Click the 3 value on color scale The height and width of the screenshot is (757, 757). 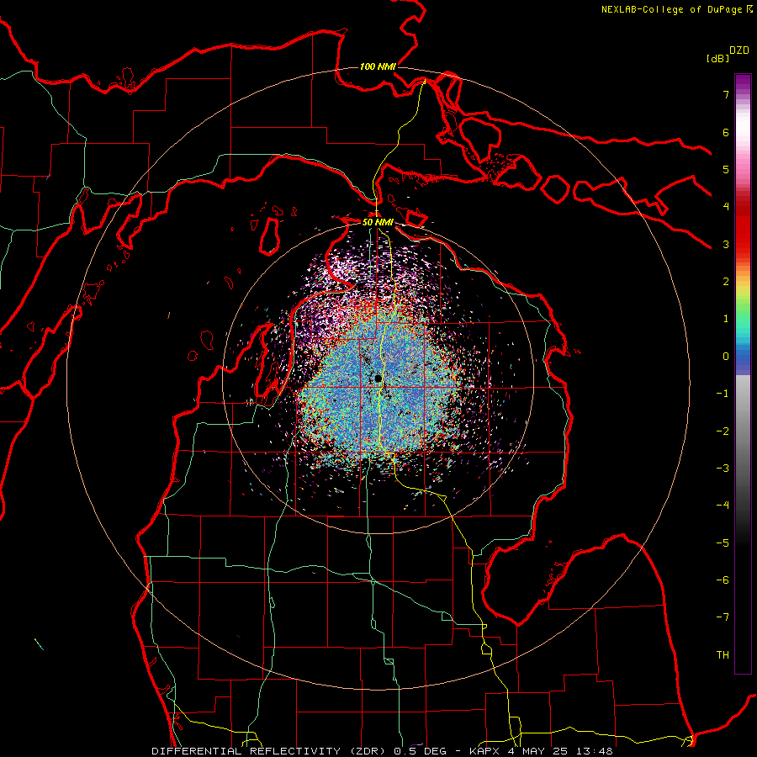click(x=726, y=244)
